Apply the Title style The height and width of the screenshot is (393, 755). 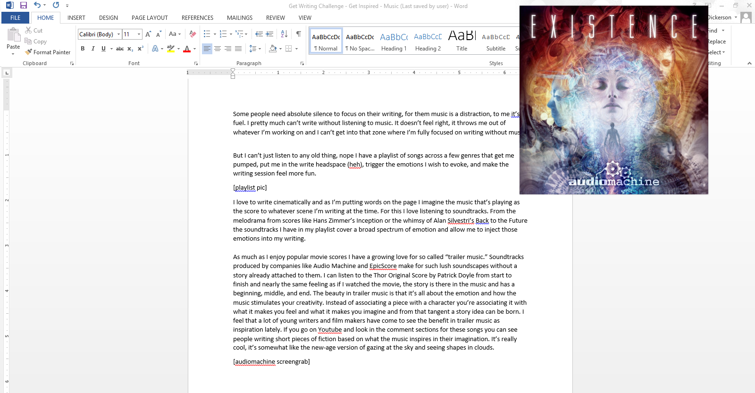pos(462,41)
